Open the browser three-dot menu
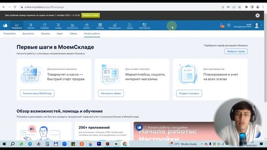 tap(263, 7)
